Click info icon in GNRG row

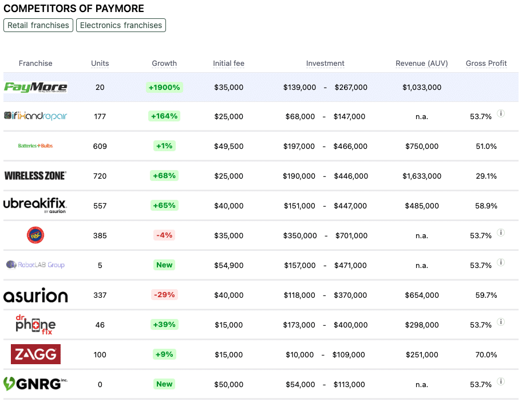(x=501, y=381)
